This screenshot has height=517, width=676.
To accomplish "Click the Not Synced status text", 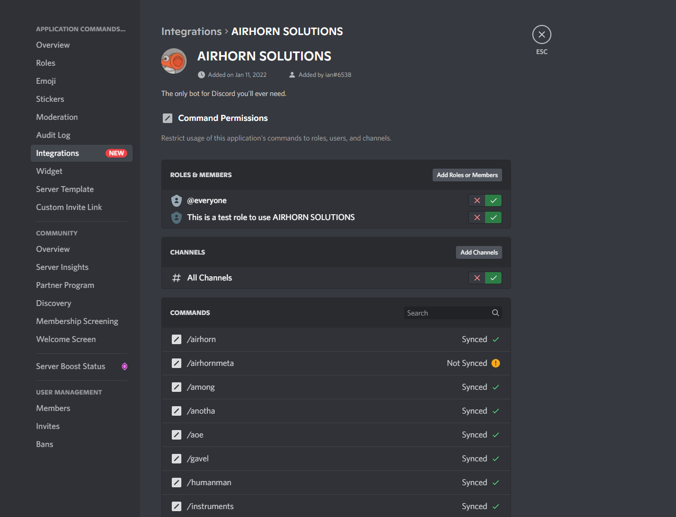I will pos(467,363).
